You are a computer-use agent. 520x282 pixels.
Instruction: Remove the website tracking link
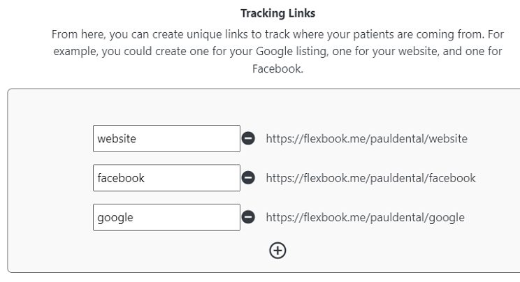tap(248, 138)
